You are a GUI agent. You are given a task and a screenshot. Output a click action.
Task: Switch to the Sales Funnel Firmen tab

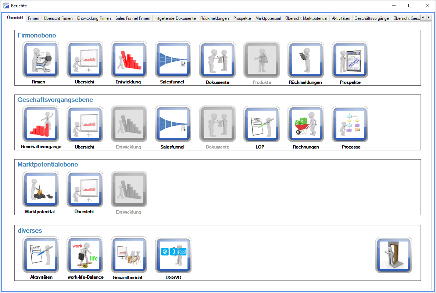(x=132, y=18)
